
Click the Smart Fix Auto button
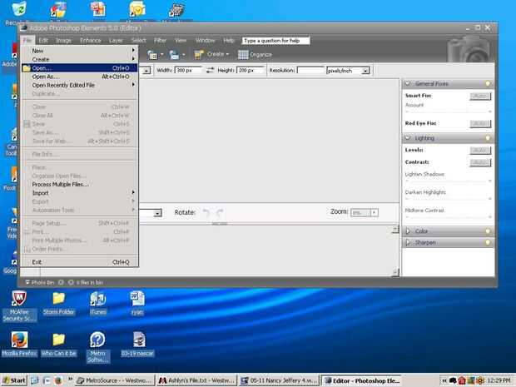tap(480, 96)
